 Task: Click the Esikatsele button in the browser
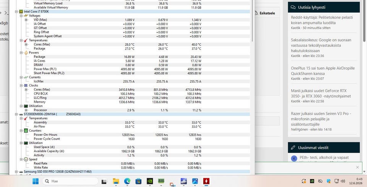click(265, 13)
